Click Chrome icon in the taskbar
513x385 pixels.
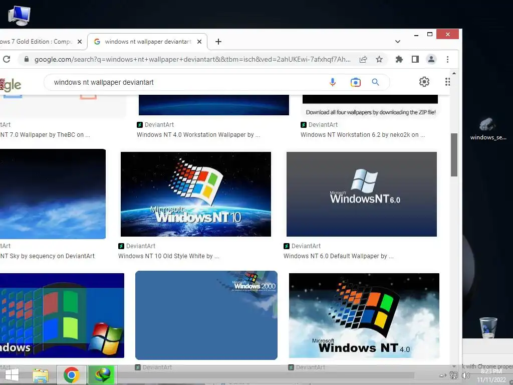click(71, 375)
